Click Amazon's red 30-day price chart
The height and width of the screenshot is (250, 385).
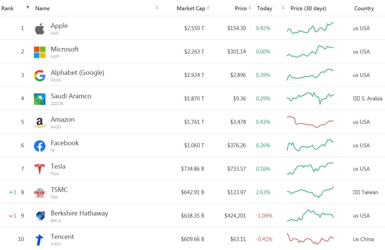[310, 122]
